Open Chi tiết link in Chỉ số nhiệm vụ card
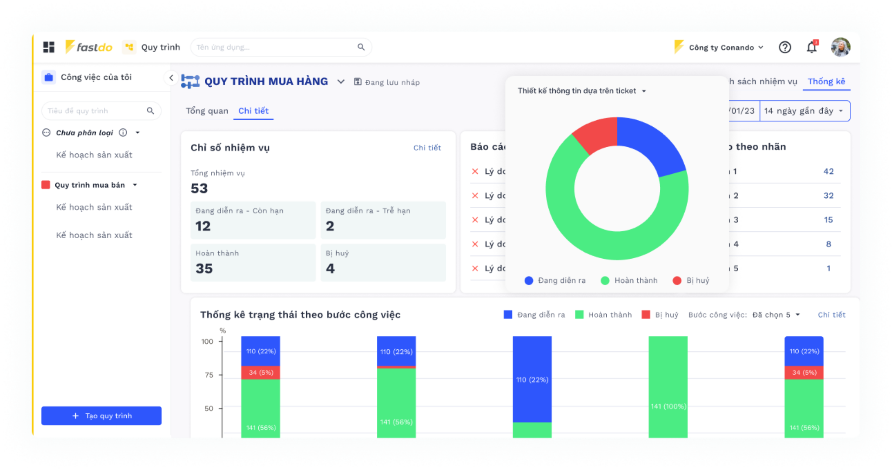 428,148
